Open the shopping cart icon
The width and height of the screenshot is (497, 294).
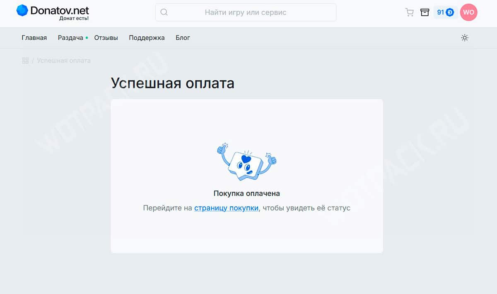pyautogui.click(x=409, y=12)
